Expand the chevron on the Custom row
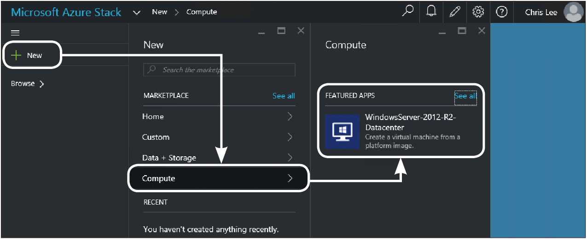Viewport: 587px width, 240px height. point(290,137)
